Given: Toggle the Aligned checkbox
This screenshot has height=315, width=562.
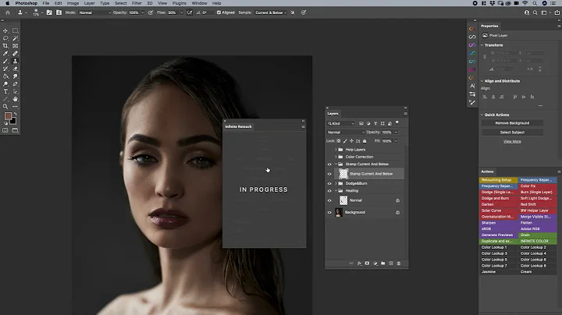Looking at the screenshot, I should coord(219,12).
